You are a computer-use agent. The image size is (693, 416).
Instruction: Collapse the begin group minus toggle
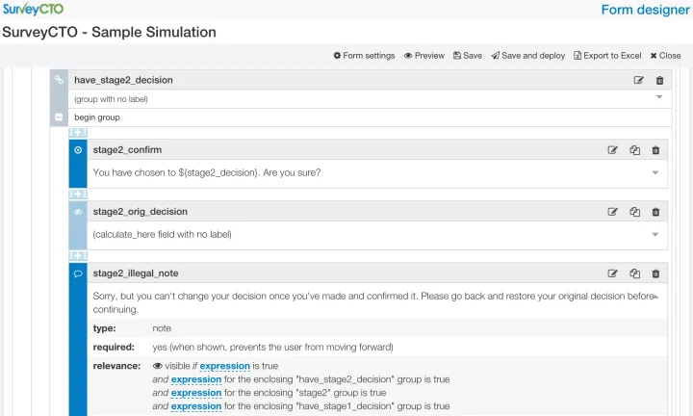[x=59, y=117]
